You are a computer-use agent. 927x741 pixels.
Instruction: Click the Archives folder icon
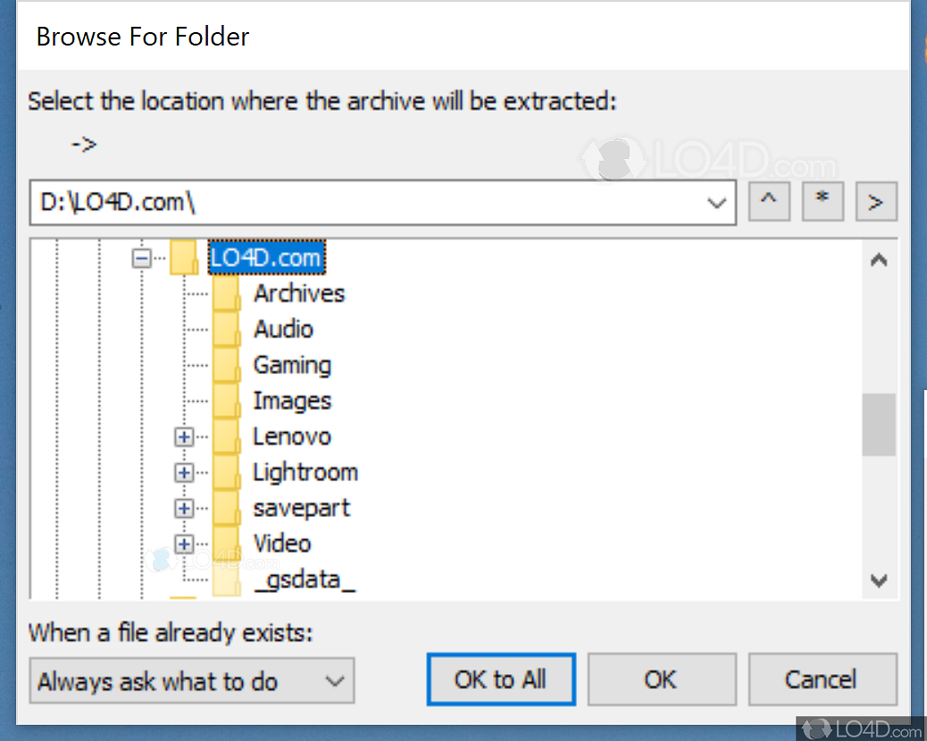tap(227, 296)
